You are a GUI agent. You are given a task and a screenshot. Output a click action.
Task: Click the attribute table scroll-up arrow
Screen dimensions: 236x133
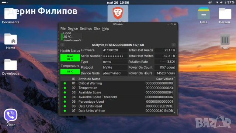point(174,78)
